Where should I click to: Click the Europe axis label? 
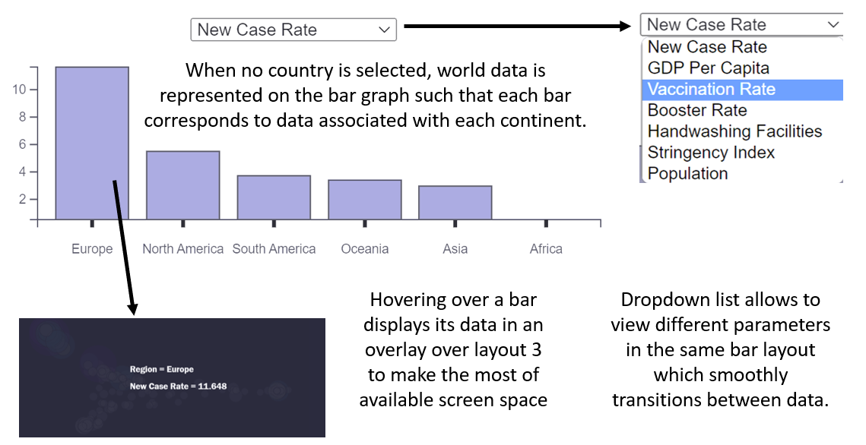[x=92, y=248]
